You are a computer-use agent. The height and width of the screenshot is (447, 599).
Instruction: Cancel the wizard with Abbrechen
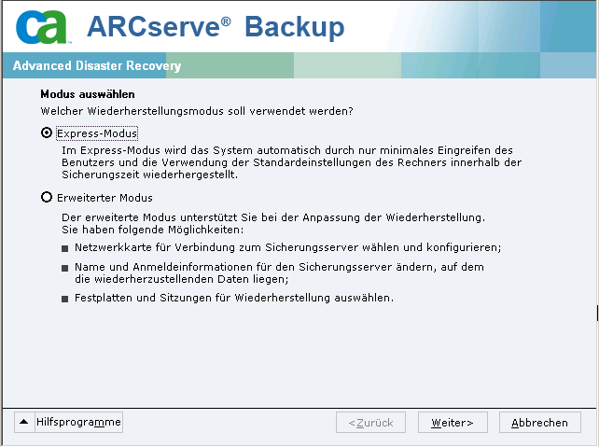point(539,423)
